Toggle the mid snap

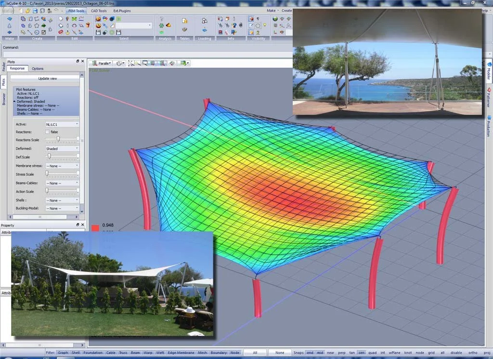(x=320, y=353)
